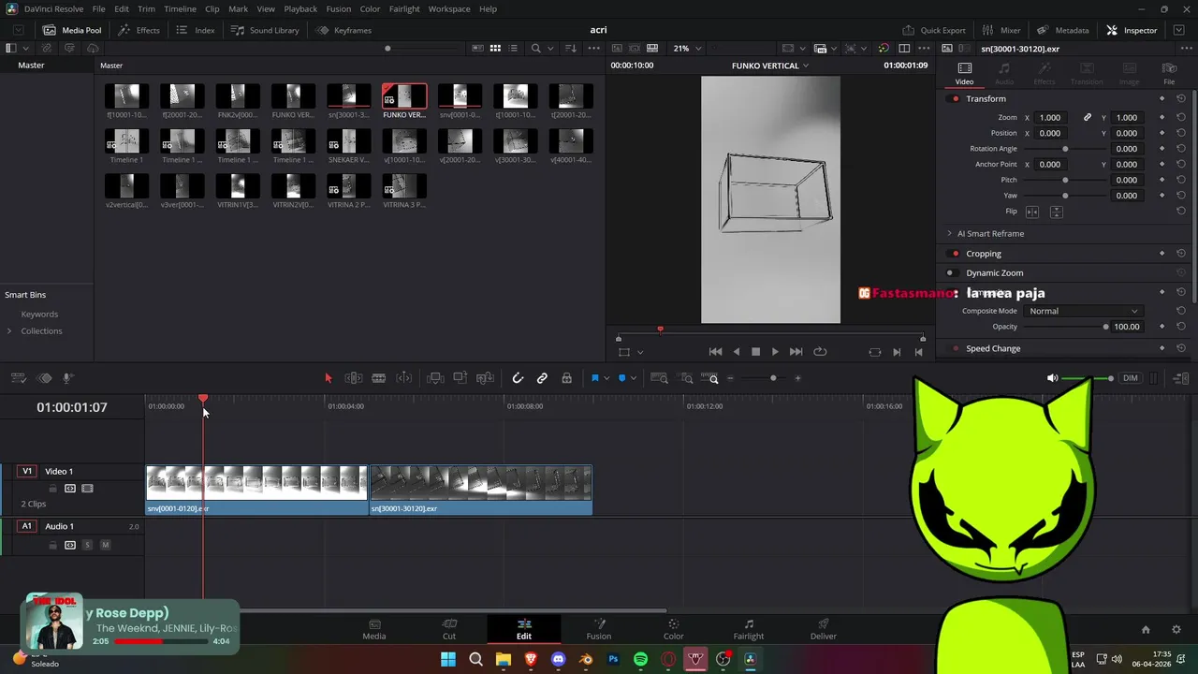Switch to the Color page
This screenshot has height=674, width=1198.
pyautogui.click(x=674, y=629)
